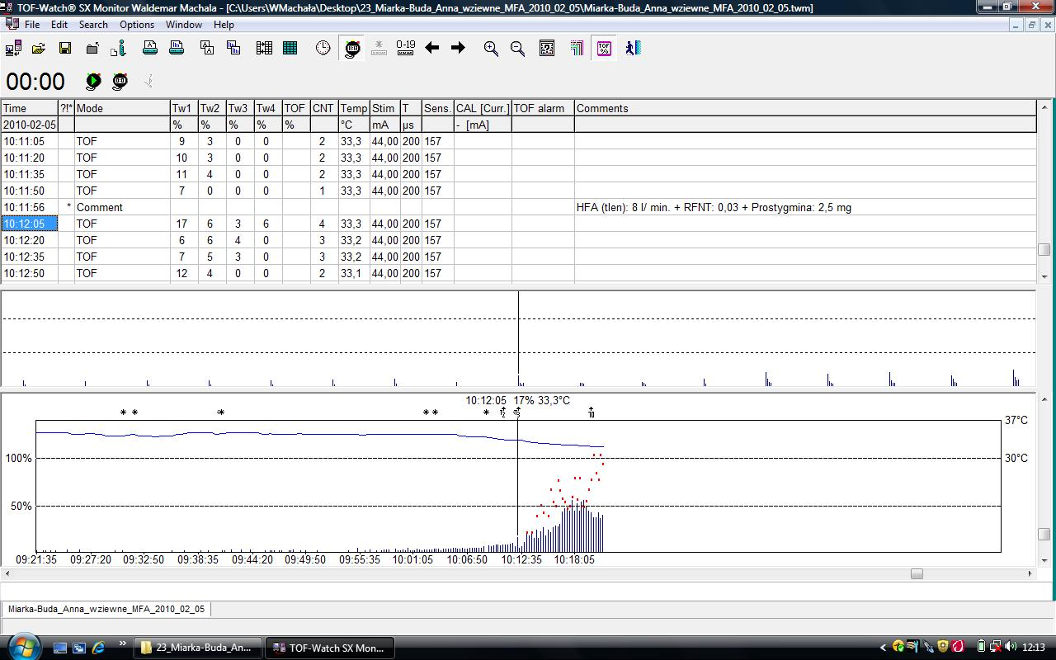The width and height of the screenshot is (1056, 660).
Task: Click the graph vertical scrollbar thumb
Action: click(x=1044, y=534)
